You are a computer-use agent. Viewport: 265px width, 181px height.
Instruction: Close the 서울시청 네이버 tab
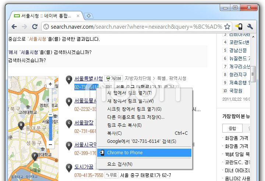[78, 16]
